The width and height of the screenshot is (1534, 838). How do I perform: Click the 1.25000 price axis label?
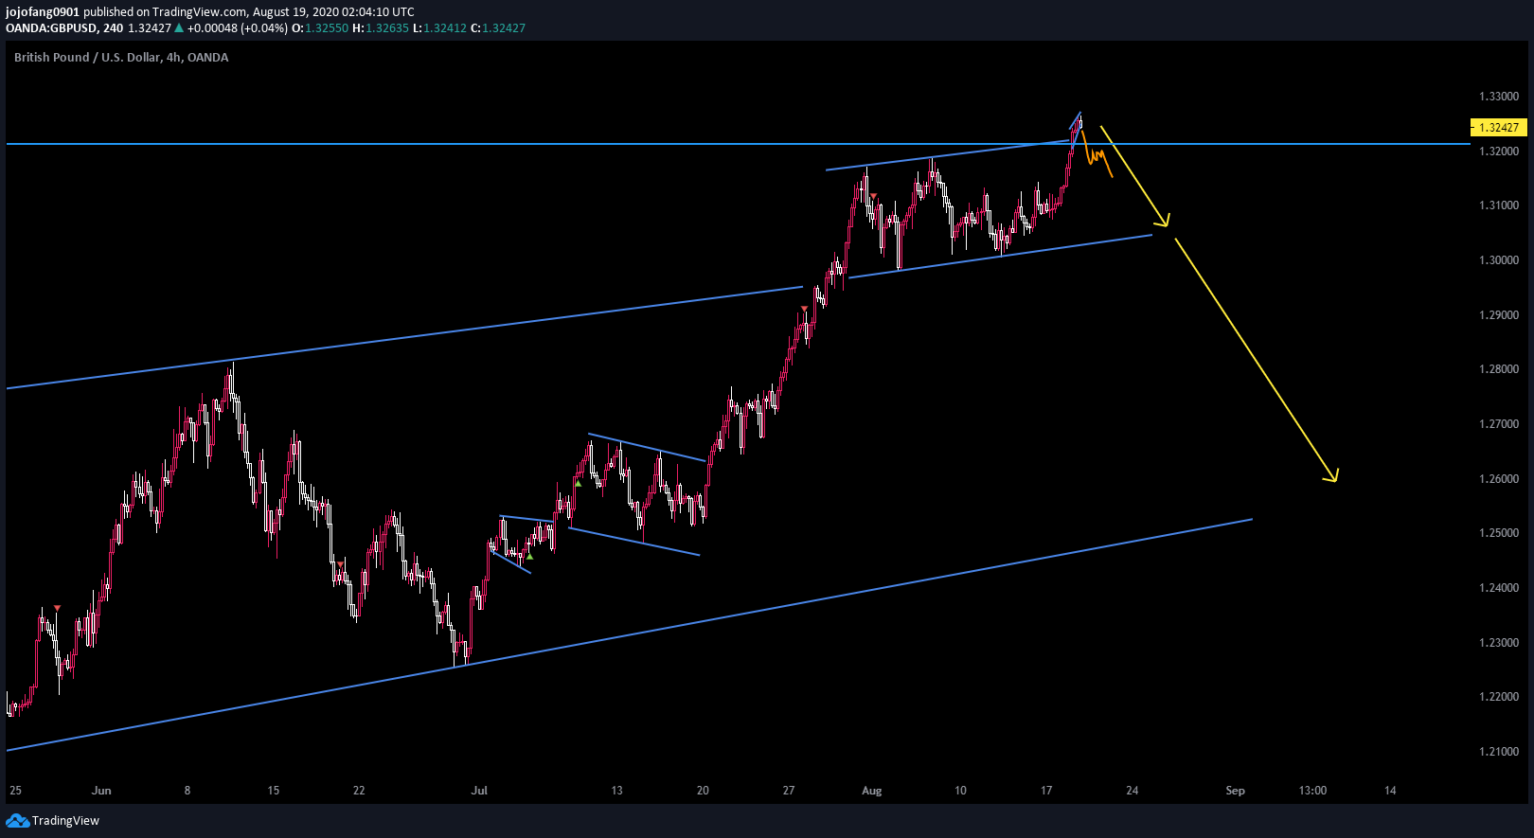point(1499,533)
